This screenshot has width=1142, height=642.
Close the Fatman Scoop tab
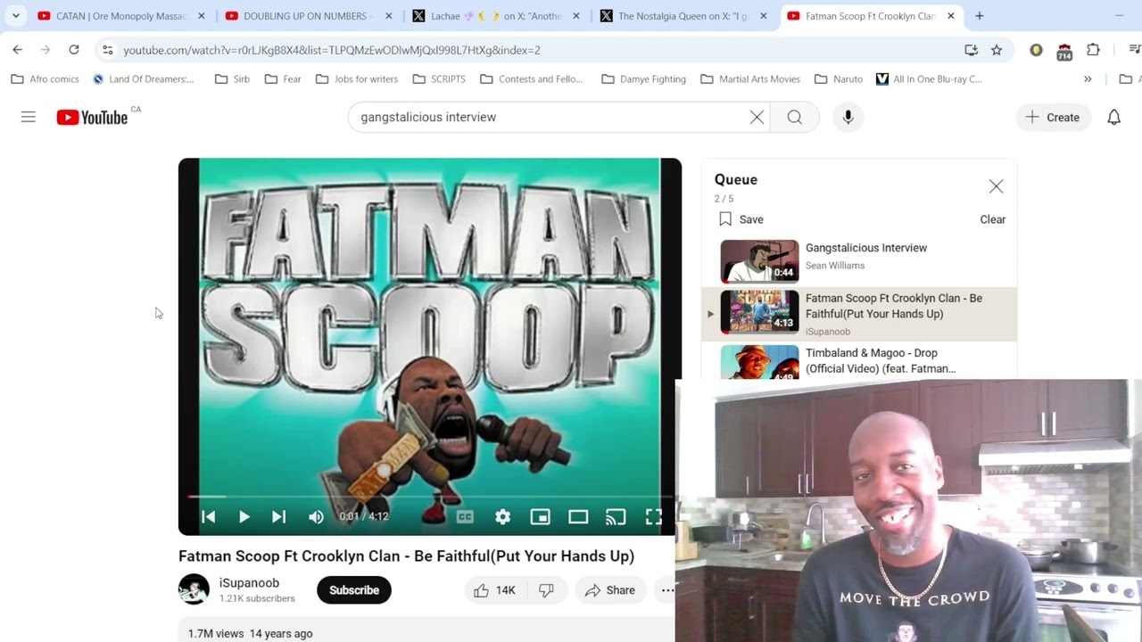[x=951, y=16]
